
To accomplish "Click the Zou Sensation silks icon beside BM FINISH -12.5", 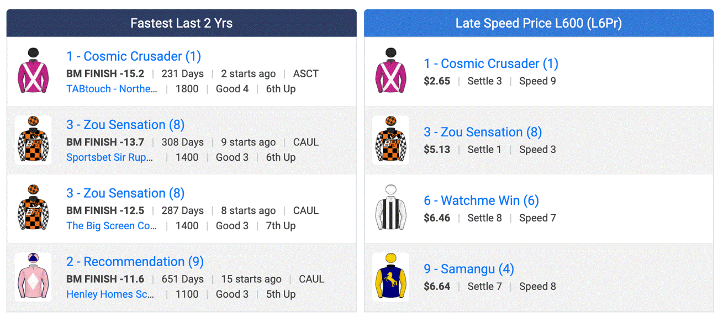I will click(33, 209).
